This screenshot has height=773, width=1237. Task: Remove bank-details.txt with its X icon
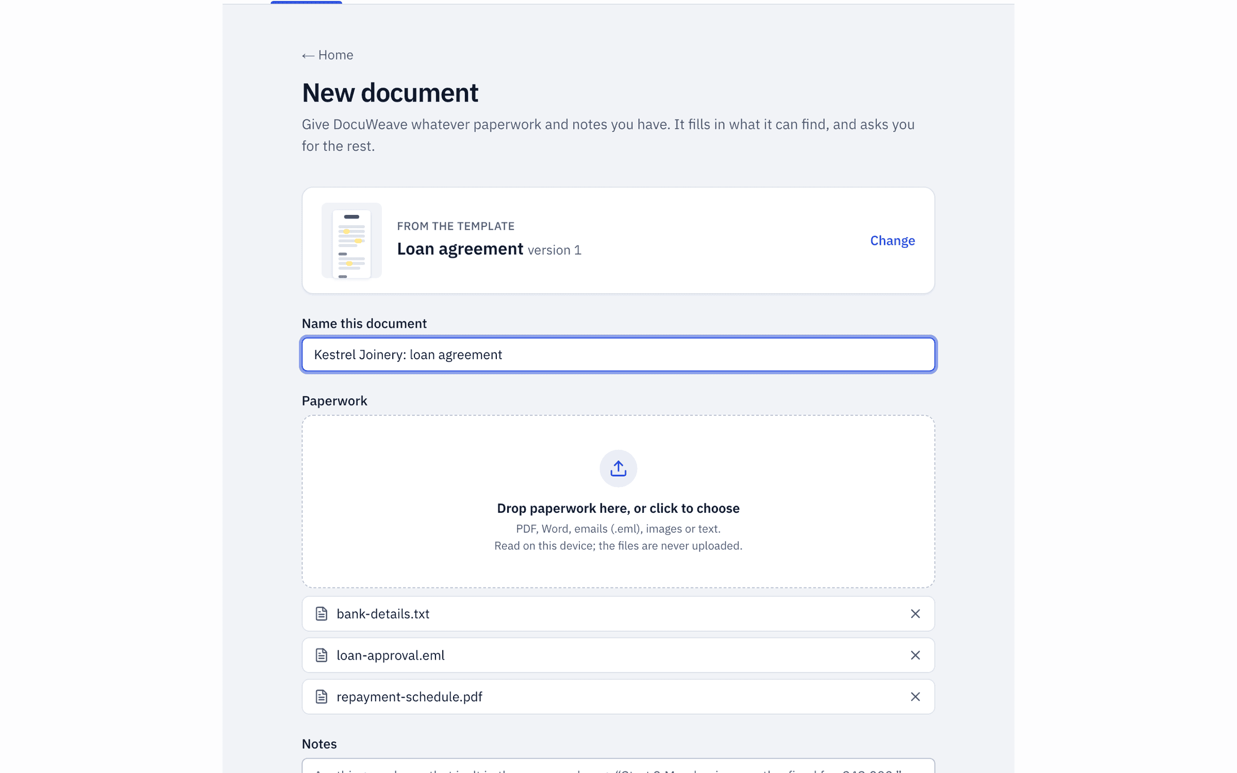(915, 614)
